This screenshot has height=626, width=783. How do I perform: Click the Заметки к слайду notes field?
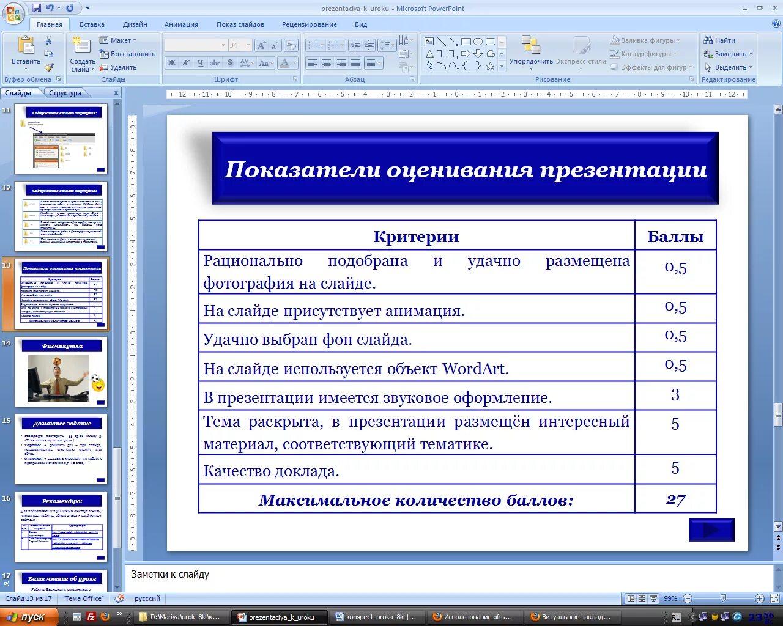click(x=450, y=578)
